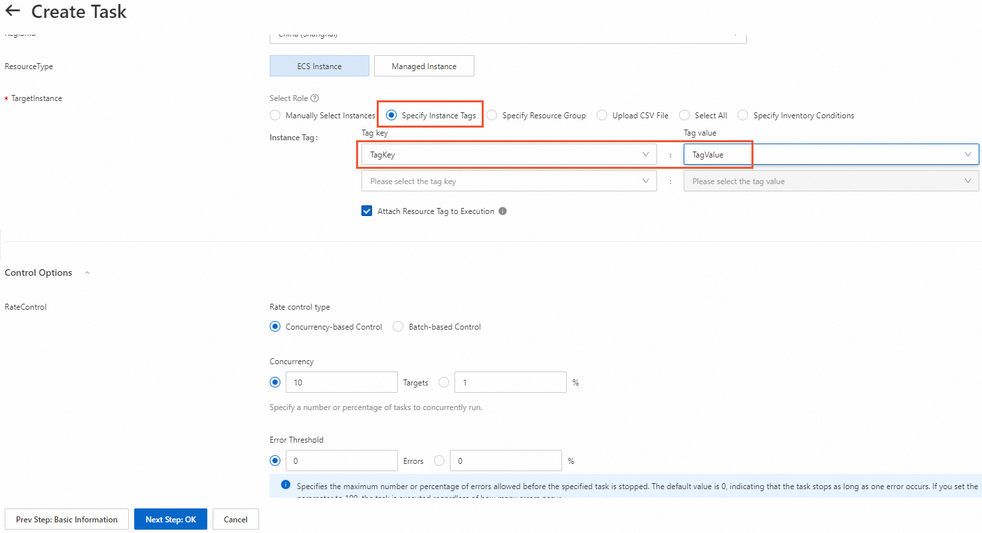Click Next Step: OK button

tap(171, 520)
